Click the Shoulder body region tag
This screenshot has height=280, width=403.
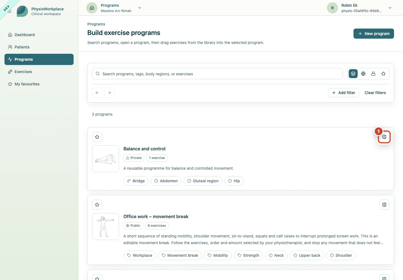pyautogui.click(x=341, y=255)
